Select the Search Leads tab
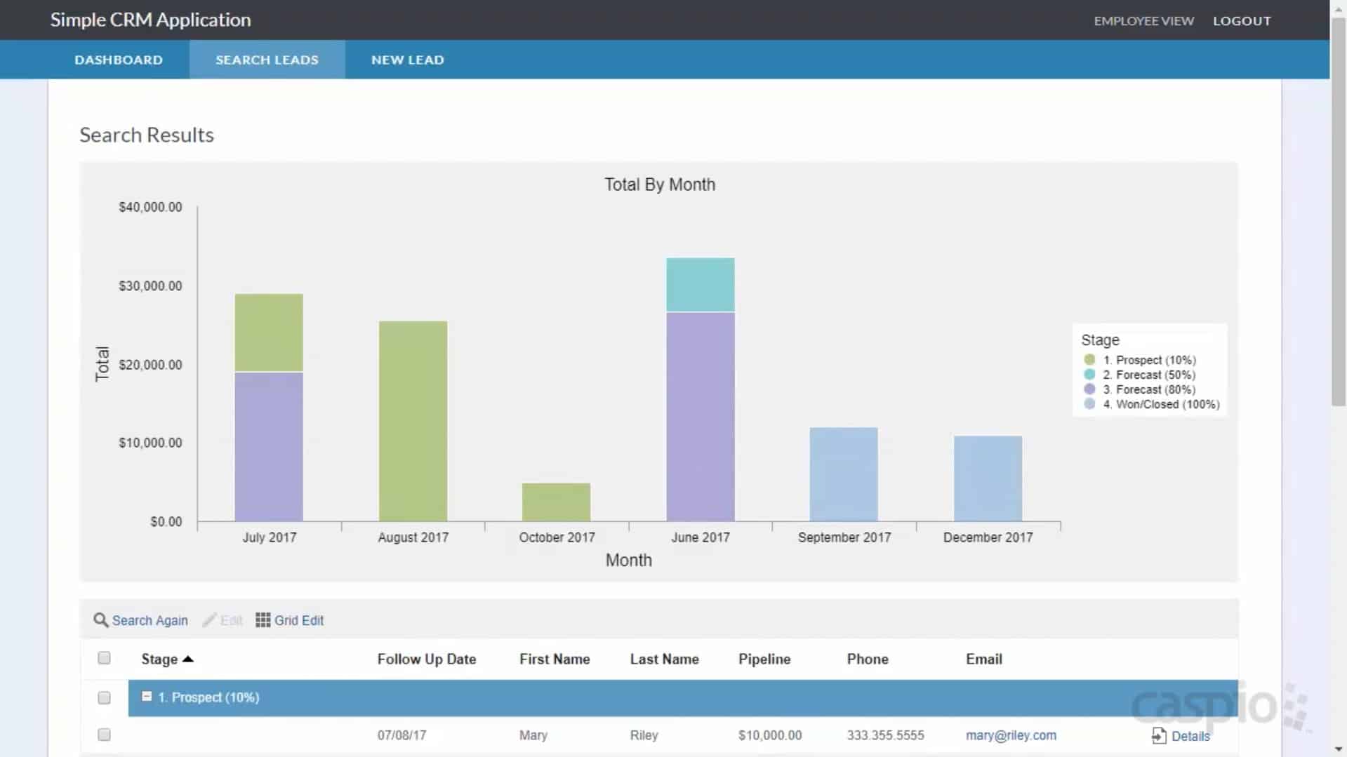The width and height of the screenshot is (1347, 757). click(267, 60)
